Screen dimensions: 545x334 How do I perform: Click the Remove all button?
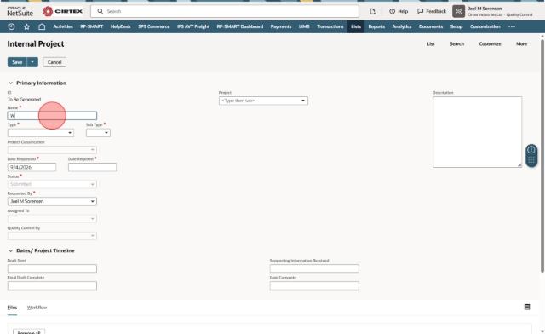click(x=29, y=331)
